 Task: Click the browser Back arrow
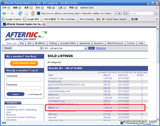pos(4,13)
